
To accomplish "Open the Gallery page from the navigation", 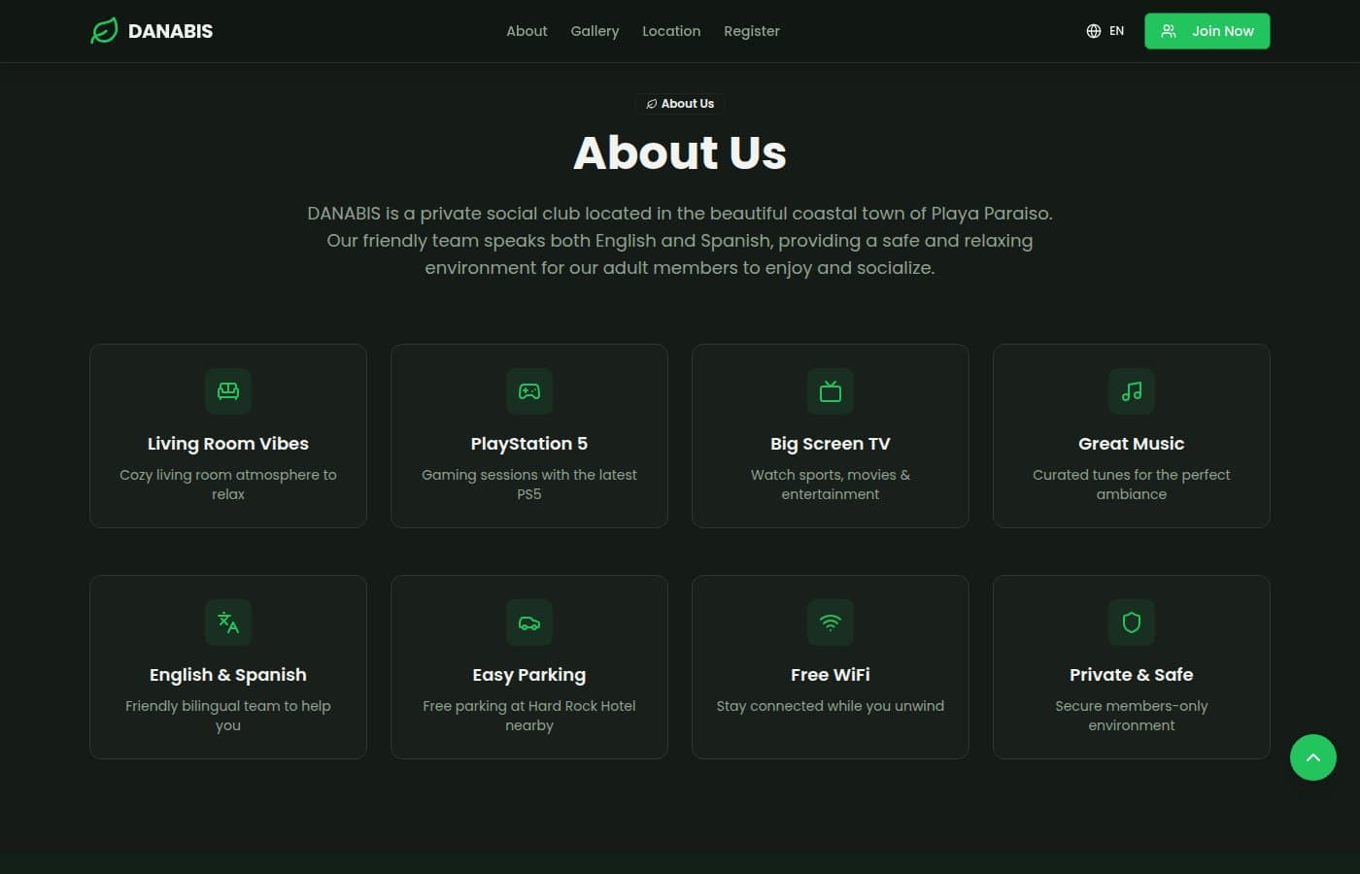I will click(595, 30).
